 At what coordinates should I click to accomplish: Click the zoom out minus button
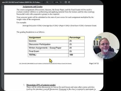[x=52, y=2]
